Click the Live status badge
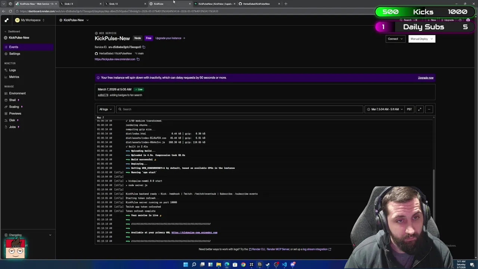The width and height of the screenshot is (478, 269). (139, 90)
